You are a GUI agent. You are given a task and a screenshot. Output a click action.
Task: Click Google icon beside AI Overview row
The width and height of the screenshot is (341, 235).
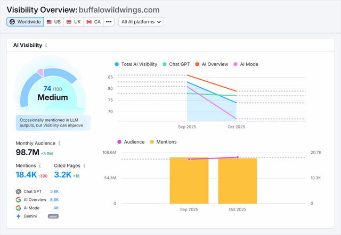(x=19, y=199)
